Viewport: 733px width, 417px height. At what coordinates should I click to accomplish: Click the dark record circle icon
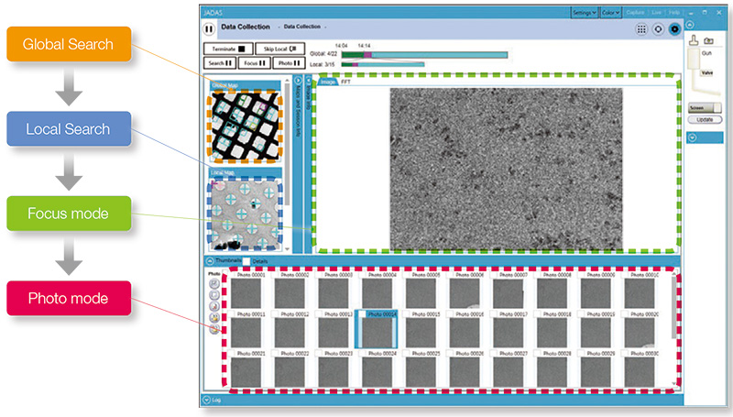674,29
